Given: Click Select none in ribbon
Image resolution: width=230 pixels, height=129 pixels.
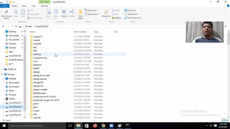Looking at the screenshot, I should pos(131,14).
